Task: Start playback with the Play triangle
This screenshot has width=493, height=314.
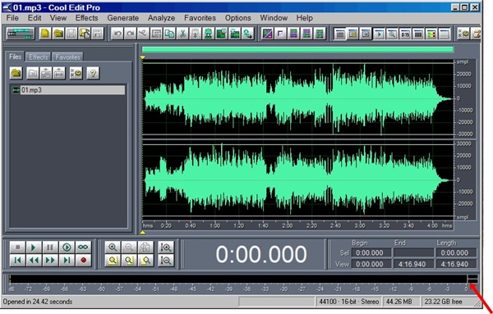Action: coord(34,248)
